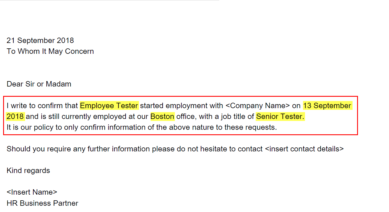Click the "To Whom It May Concern" line
The width and height of the screenshot is (389, 212).
[x=50, y=51]
